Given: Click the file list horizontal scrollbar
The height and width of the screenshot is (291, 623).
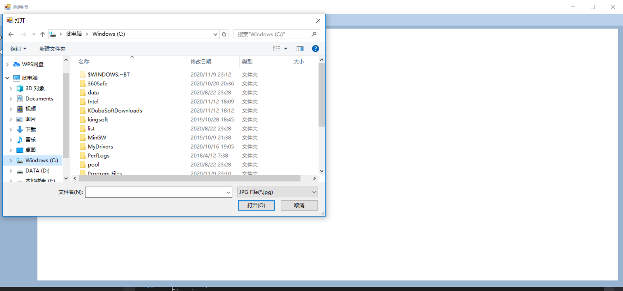Looking at the screenshot, I should pyautogui.click(x=189, y=178).
